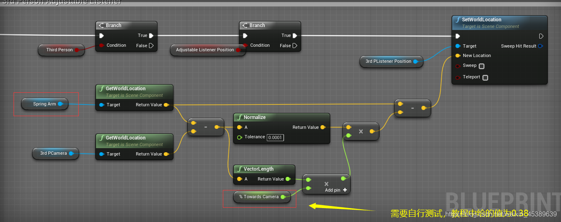Select the vector multiply node after Normalize
Screen dimensions: 561x222
361,131
